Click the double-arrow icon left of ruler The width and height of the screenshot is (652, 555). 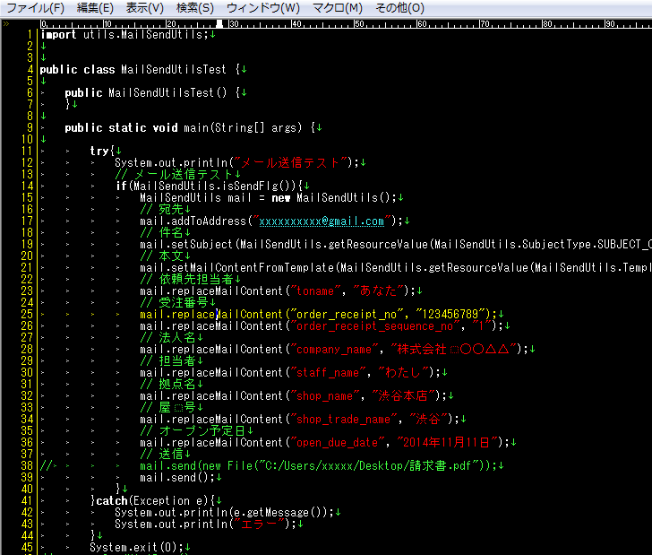tap(6, 23)
